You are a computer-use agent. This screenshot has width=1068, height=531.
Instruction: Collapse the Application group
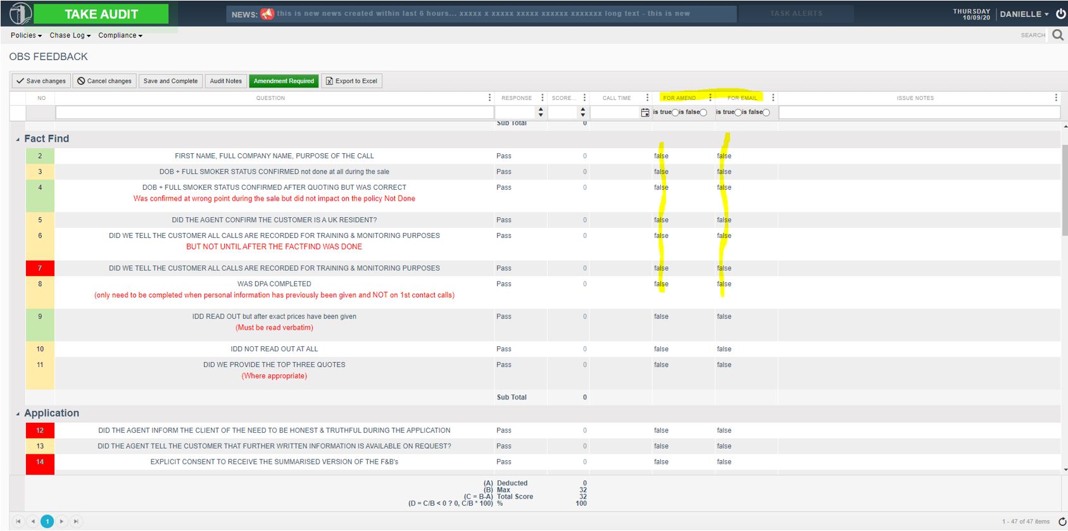pyautogui.click(x=18, y=414)
